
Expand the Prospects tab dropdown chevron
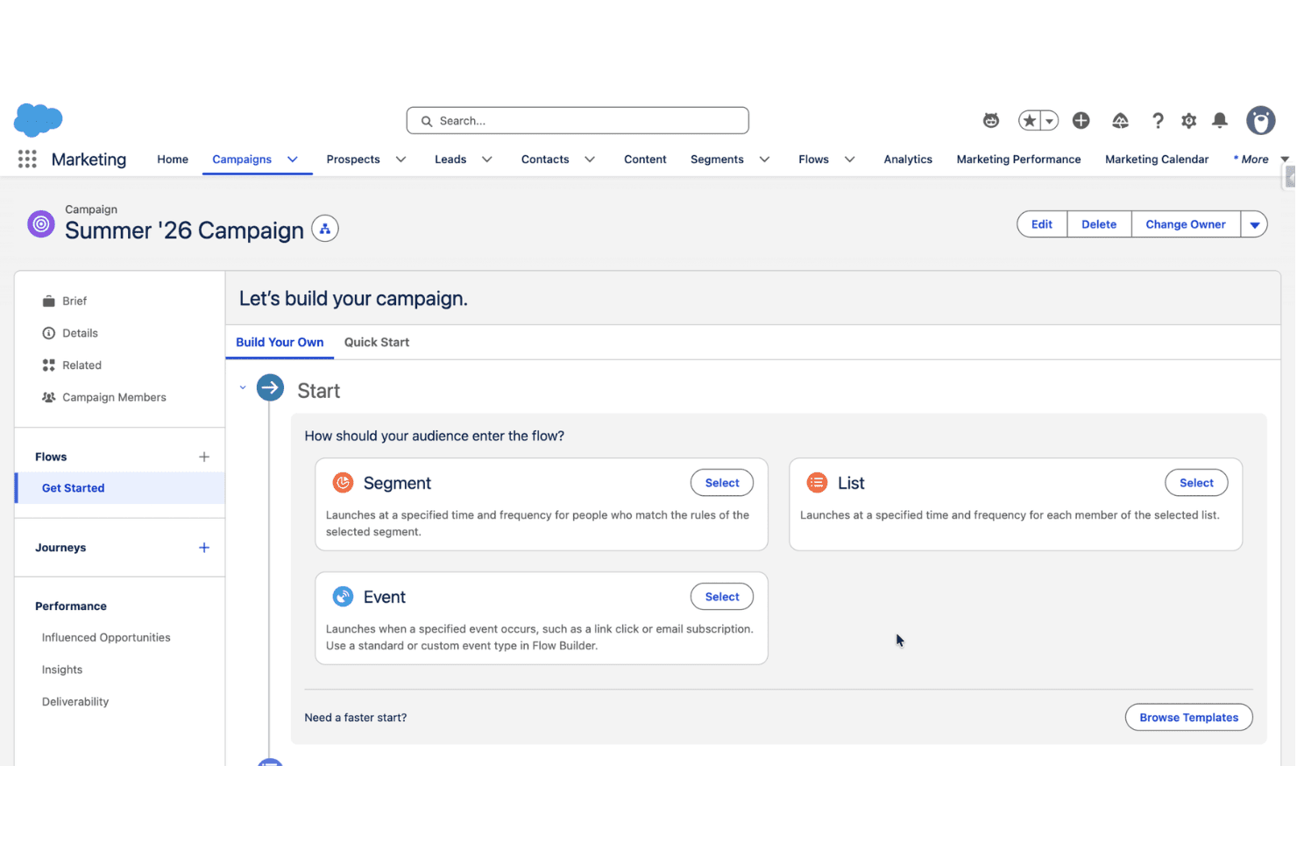[x=400, y=160]
